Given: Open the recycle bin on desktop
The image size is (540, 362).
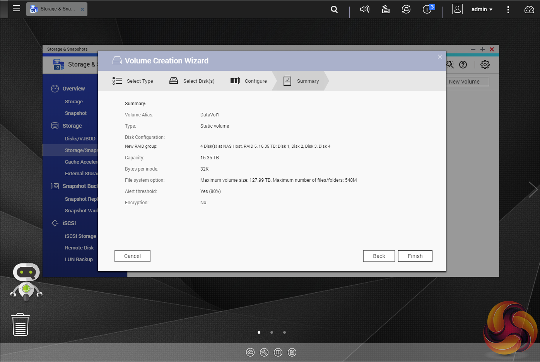Looking at the screenshot, I should [x=21, y=324].
